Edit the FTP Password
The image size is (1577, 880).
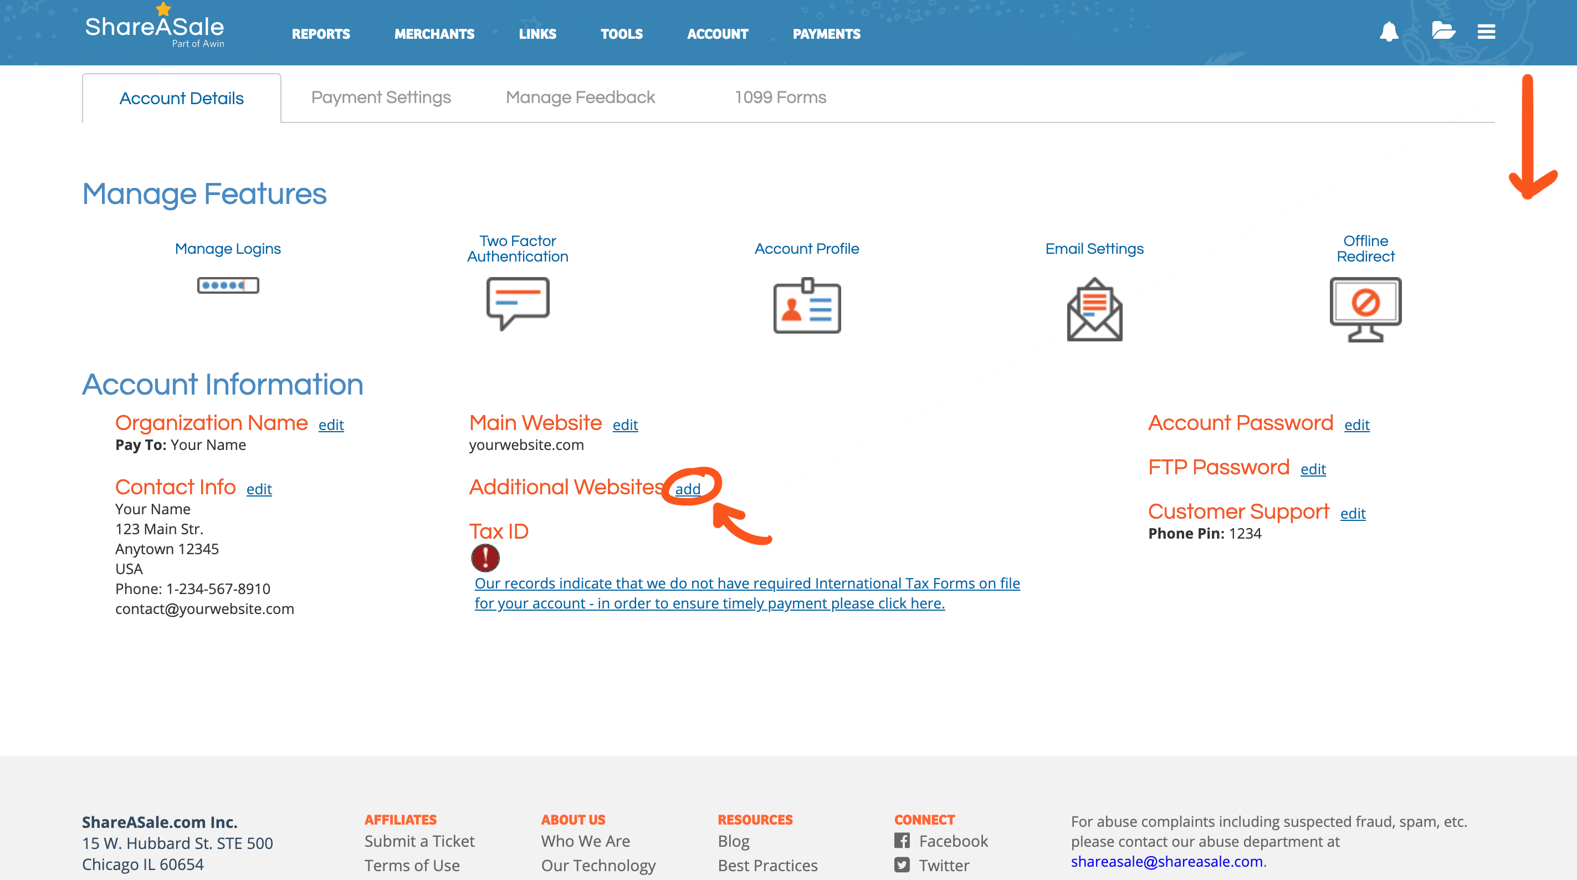coord(1313,470)
